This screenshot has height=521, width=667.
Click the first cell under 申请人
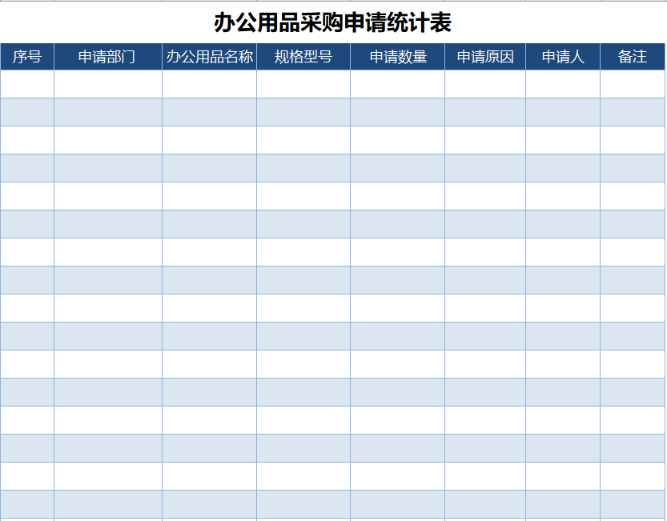click(x=561, y=82)
